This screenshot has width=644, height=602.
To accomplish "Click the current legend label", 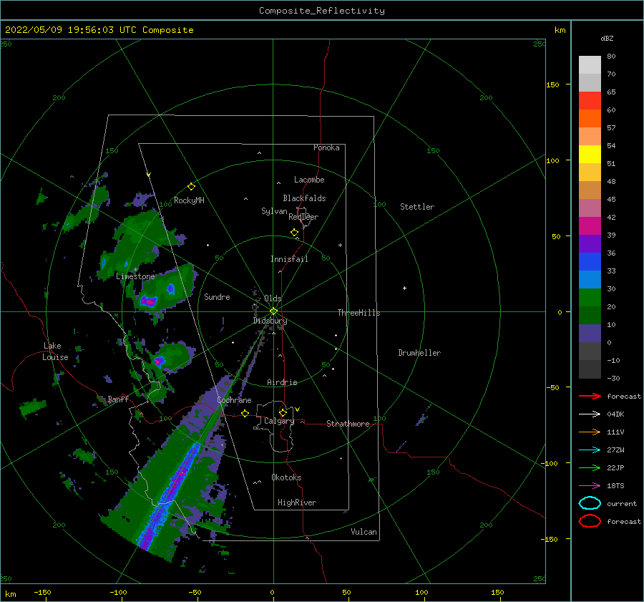I will (x=622, y=503).
